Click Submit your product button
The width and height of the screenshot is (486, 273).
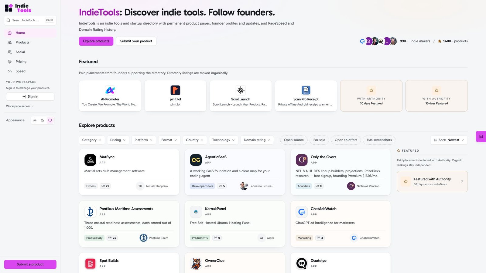[136, 41]
